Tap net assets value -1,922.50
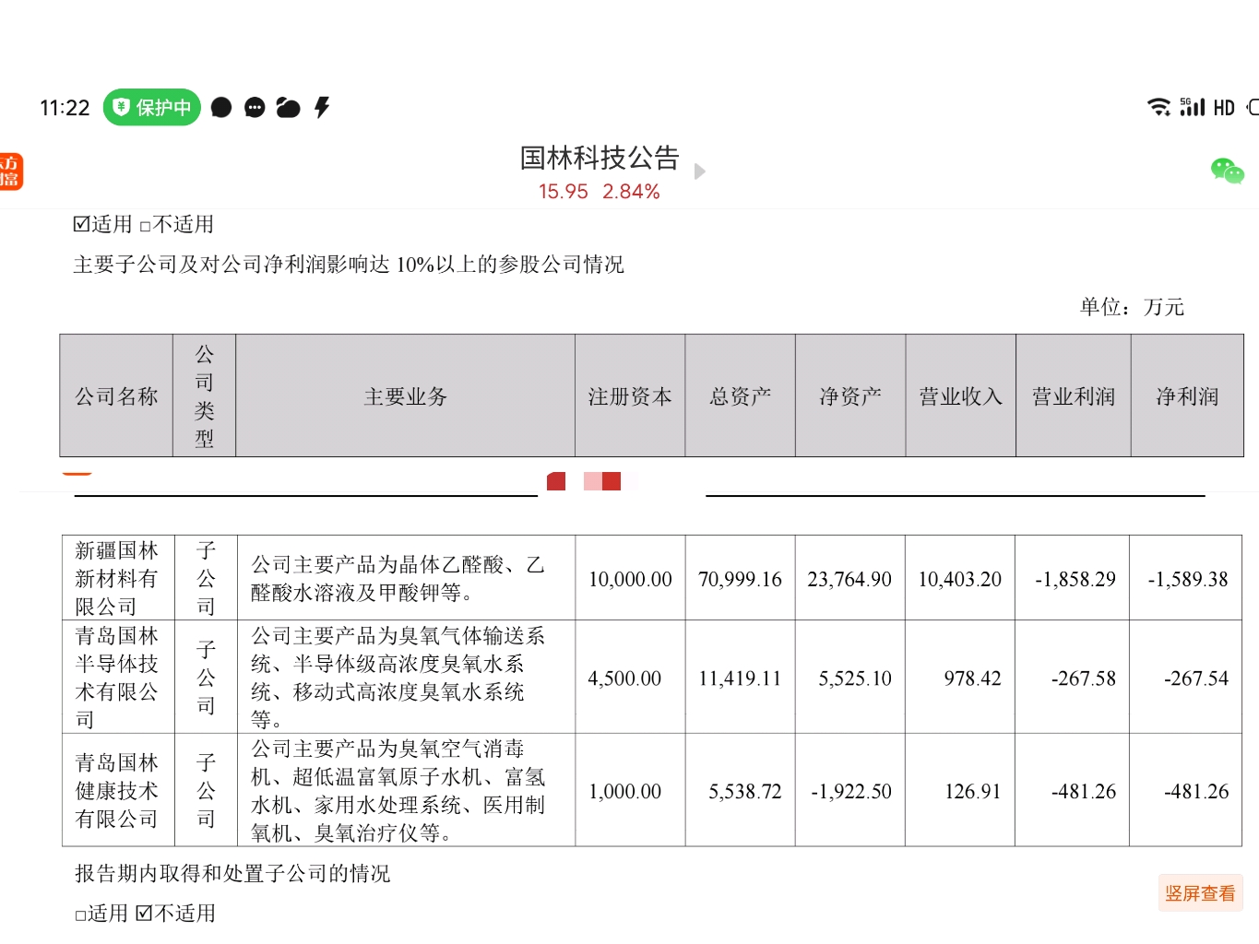This screenshot has width=1259, height=944. [851, 792]
